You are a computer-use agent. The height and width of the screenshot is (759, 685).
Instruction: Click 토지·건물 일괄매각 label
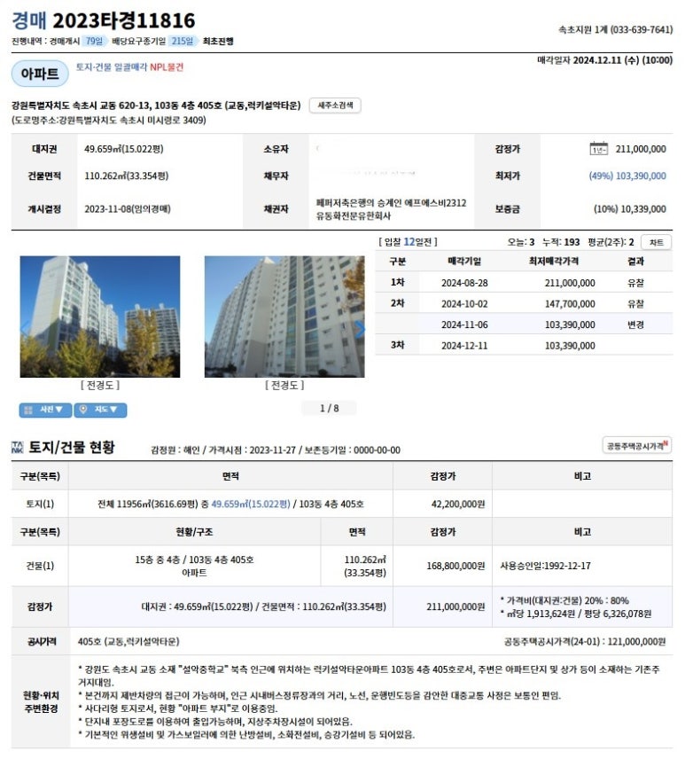(112, 67)
